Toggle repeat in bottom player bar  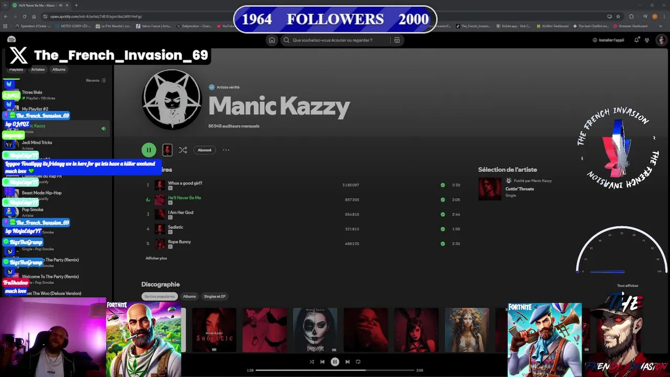click(x=358, y=362)
